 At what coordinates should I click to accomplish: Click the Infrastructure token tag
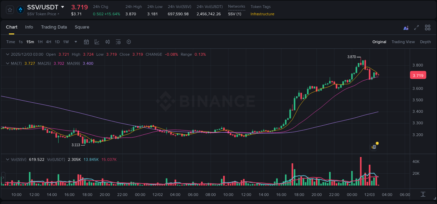262,14
